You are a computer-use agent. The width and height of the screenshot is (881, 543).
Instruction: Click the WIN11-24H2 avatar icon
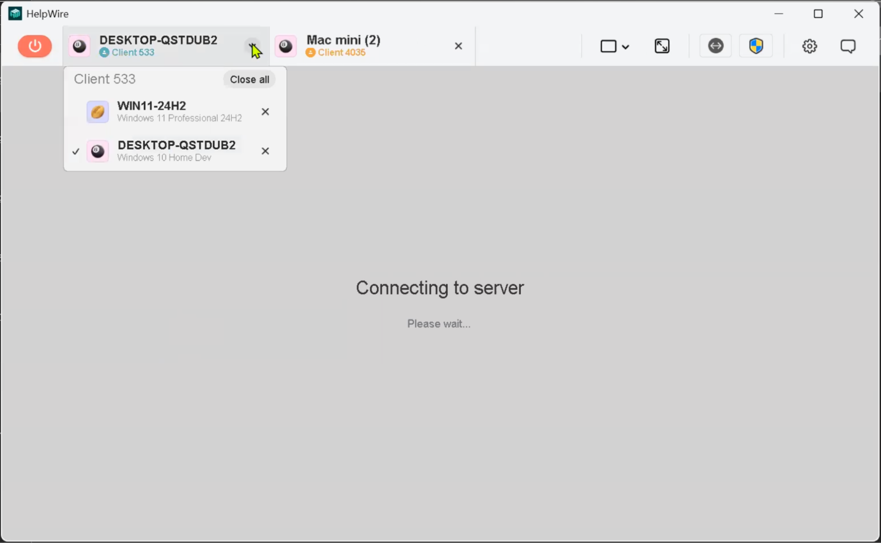(x=97, y=112)
